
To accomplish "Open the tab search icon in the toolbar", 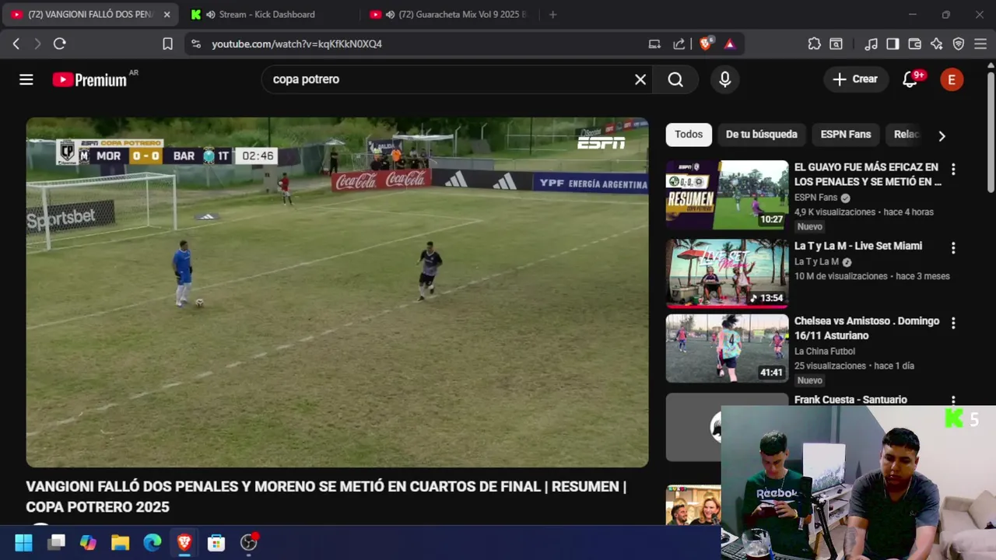I will tap(836, 44).
